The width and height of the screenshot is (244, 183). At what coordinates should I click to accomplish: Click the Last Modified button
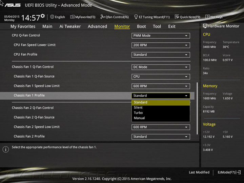199,172
